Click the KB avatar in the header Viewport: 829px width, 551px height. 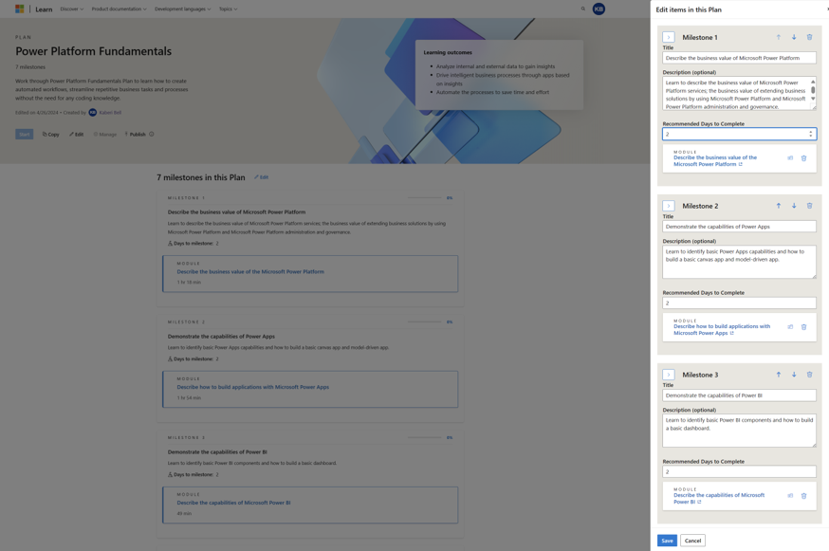(x=599, y=9)
